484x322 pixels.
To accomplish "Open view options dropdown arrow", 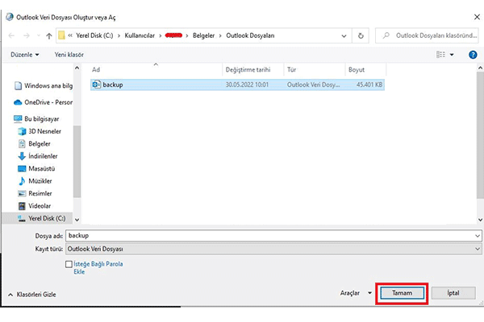I will point(452,55).
